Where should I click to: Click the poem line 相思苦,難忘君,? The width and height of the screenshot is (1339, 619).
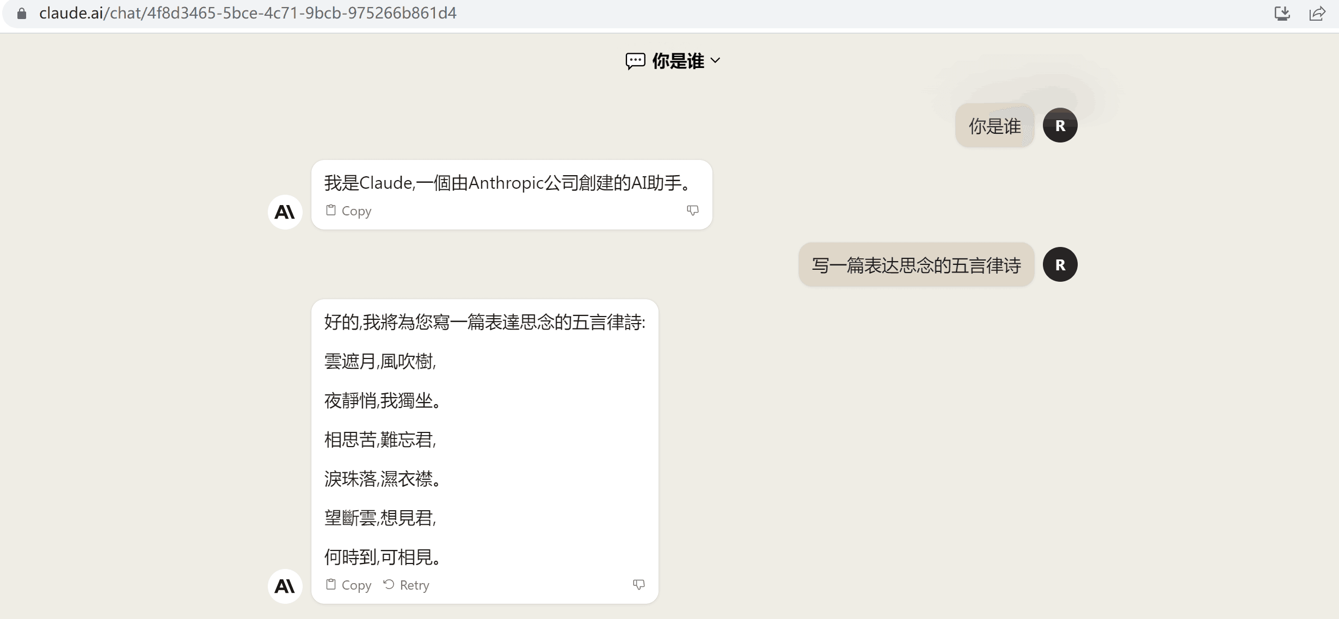[x=380, y=440]
